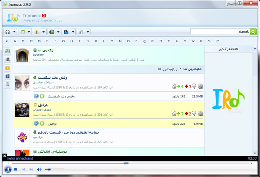The width and height of the screenshot is (260, 177).
Task: Switch to the پر بازدیدترین ها tab
Action: [168, 69]
